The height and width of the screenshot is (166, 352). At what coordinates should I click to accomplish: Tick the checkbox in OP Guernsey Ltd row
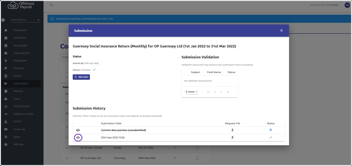[197, 158]
